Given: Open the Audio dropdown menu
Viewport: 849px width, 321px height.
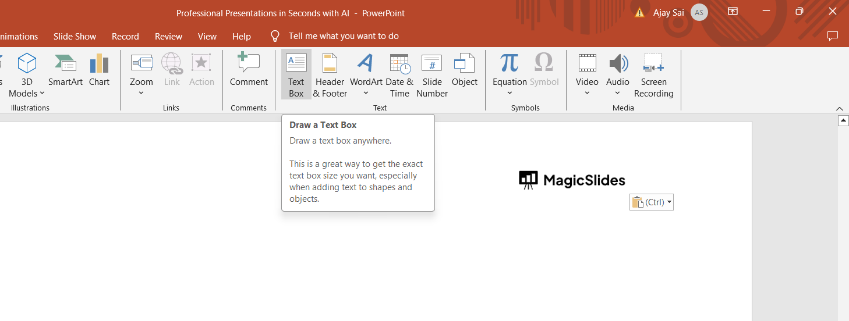Looking at the screenshot, I should click(x=617, y=93).
